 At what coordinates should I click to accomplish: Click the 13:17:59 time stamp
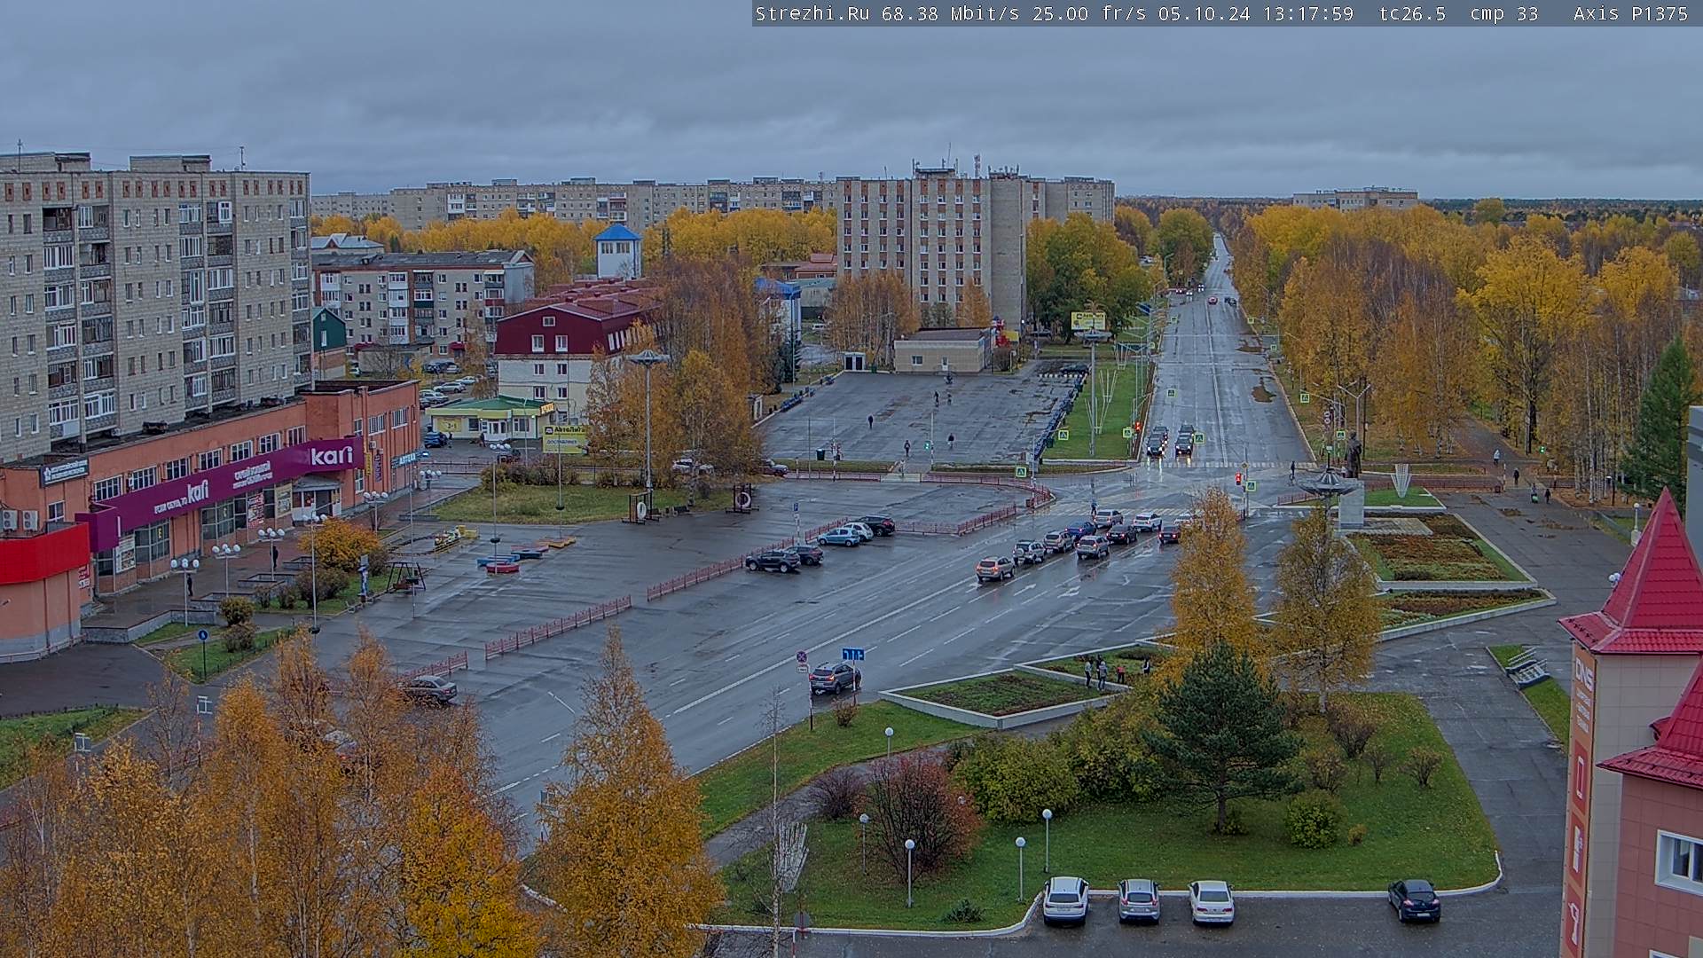(x=1308, y=13)
